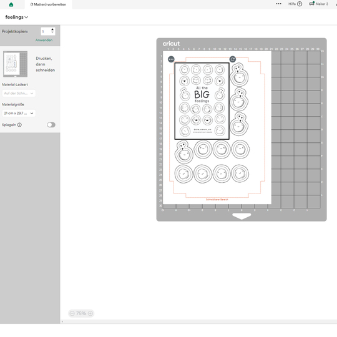
Task: Click the 75% zoom level text
Action: (x=81, y=313)
